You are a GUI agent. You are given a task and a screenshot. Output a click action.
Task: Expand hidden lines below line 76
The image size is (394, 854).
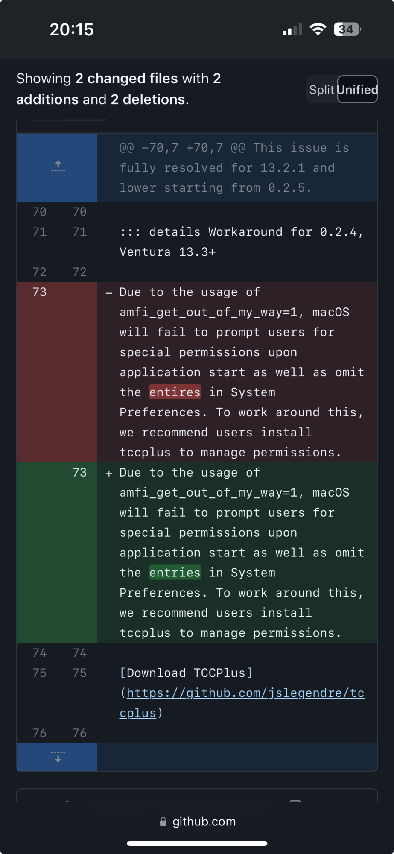(x=58, y=757)
